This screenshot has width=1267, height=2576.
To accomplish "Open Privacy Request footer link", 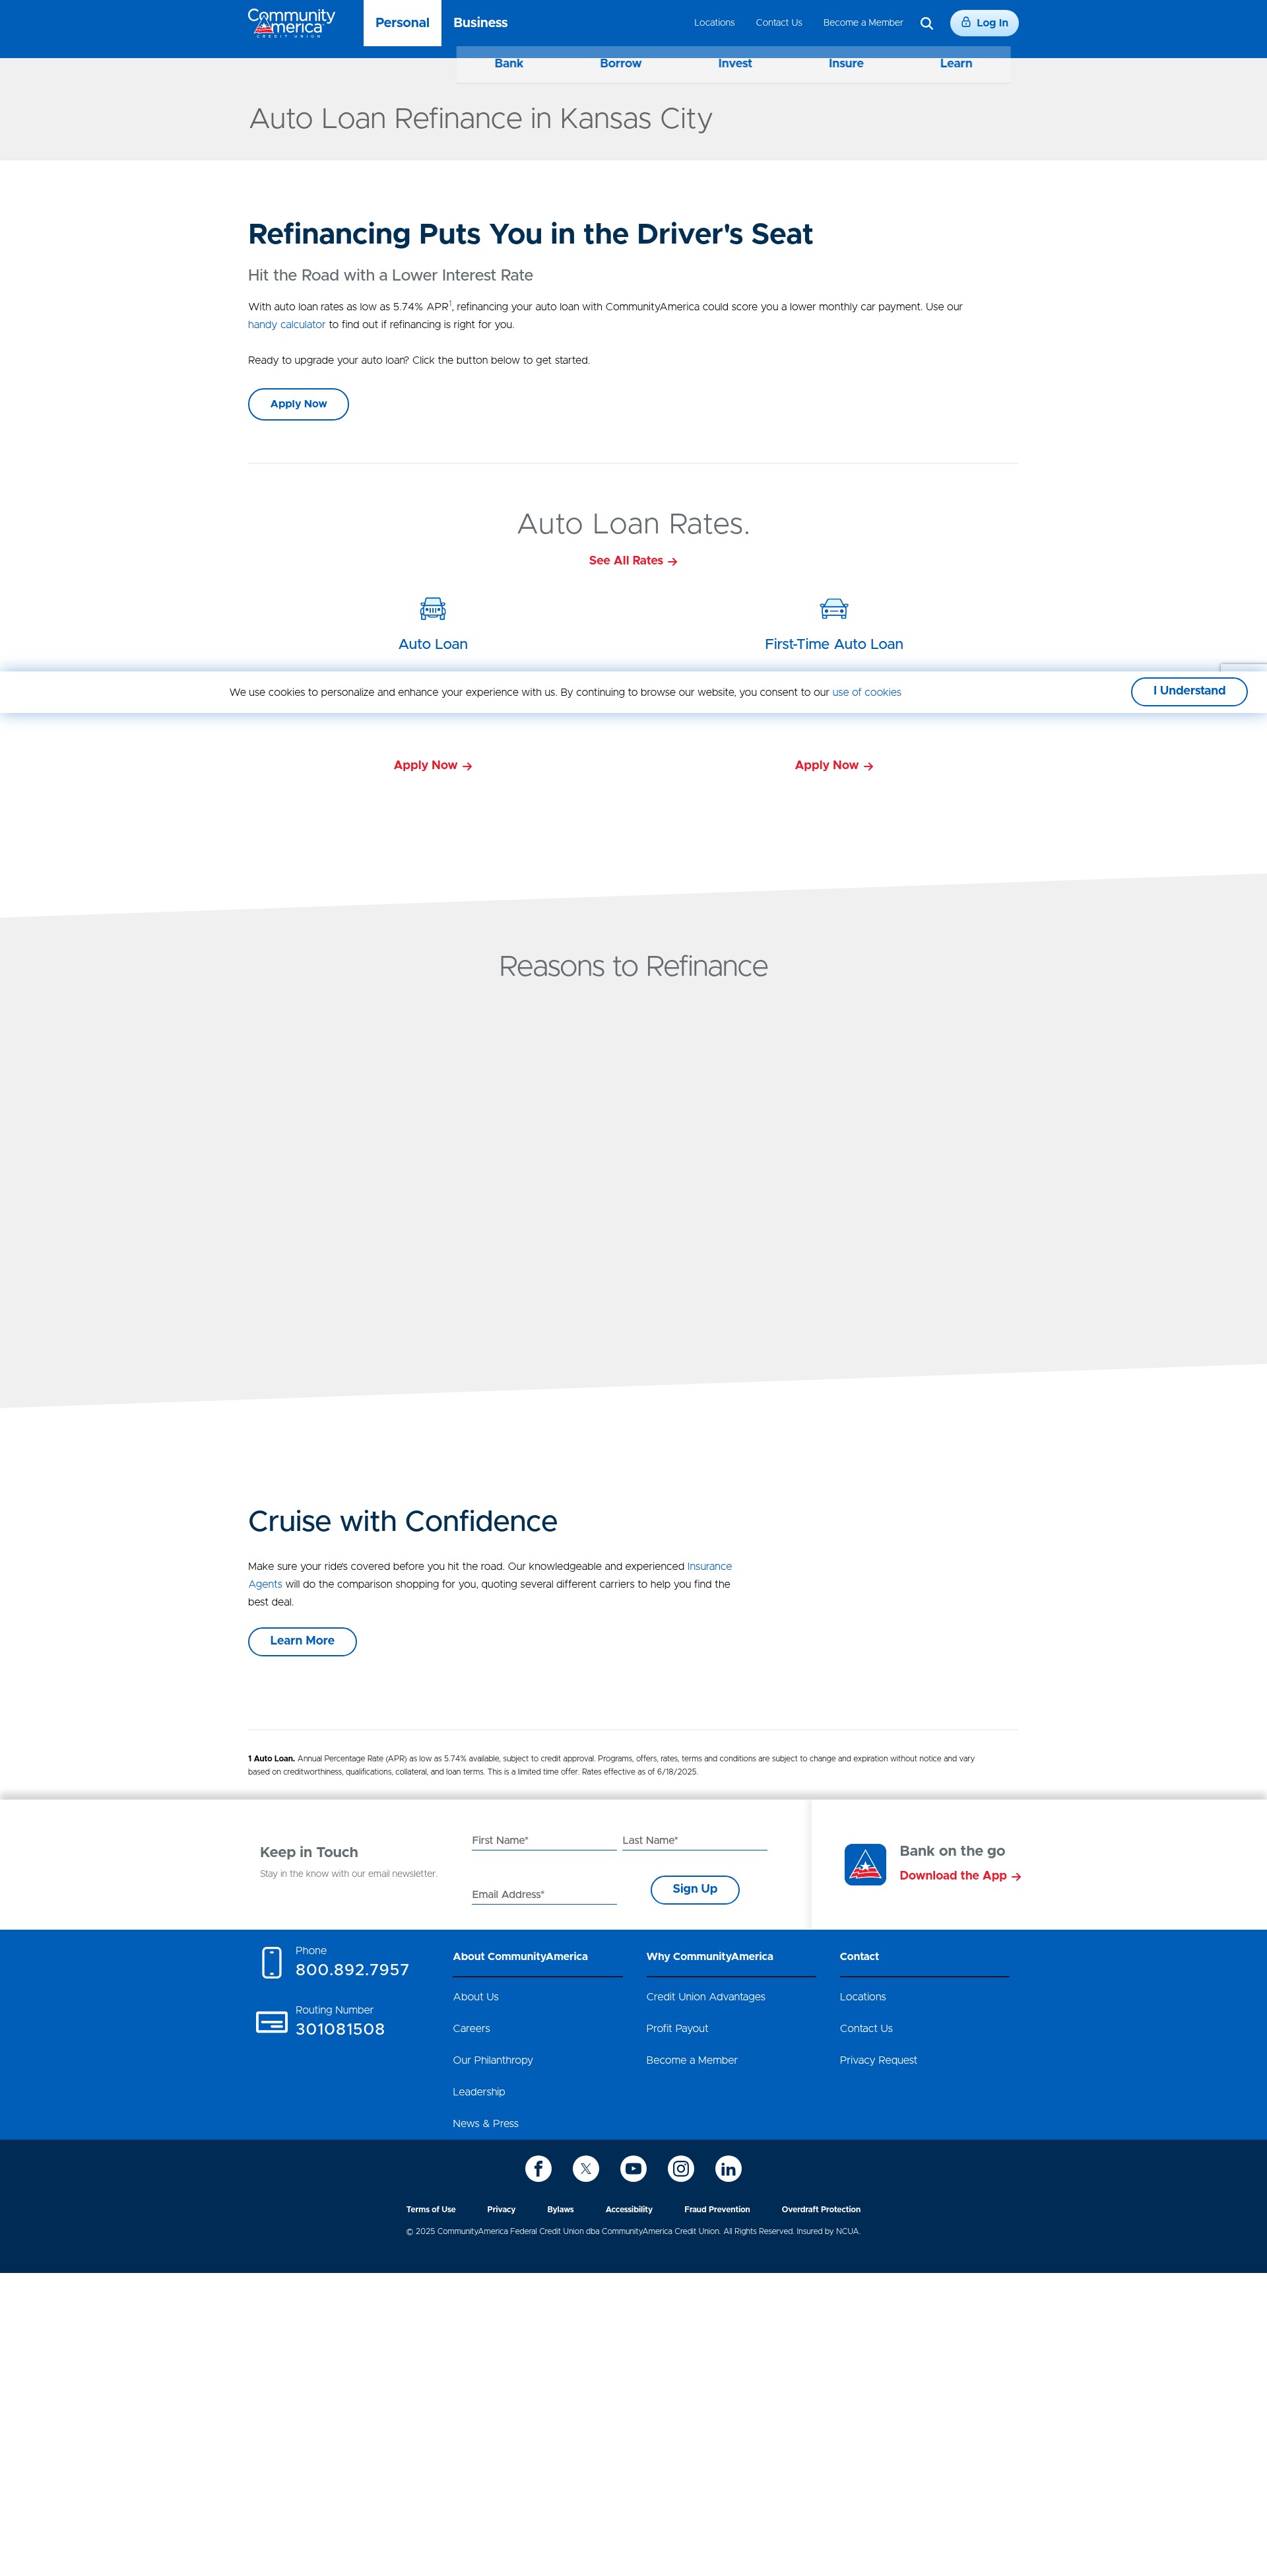I will pyautogui.click(x=877, y=2060).
